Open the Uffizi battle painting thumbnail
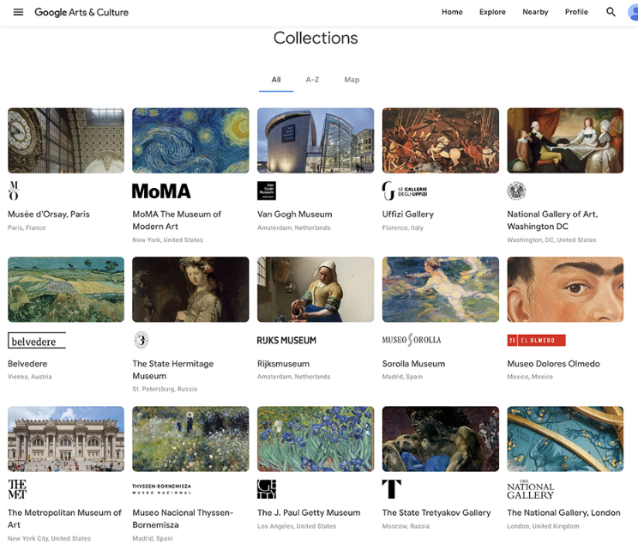 pyautogui.click(x=440, y=141)
